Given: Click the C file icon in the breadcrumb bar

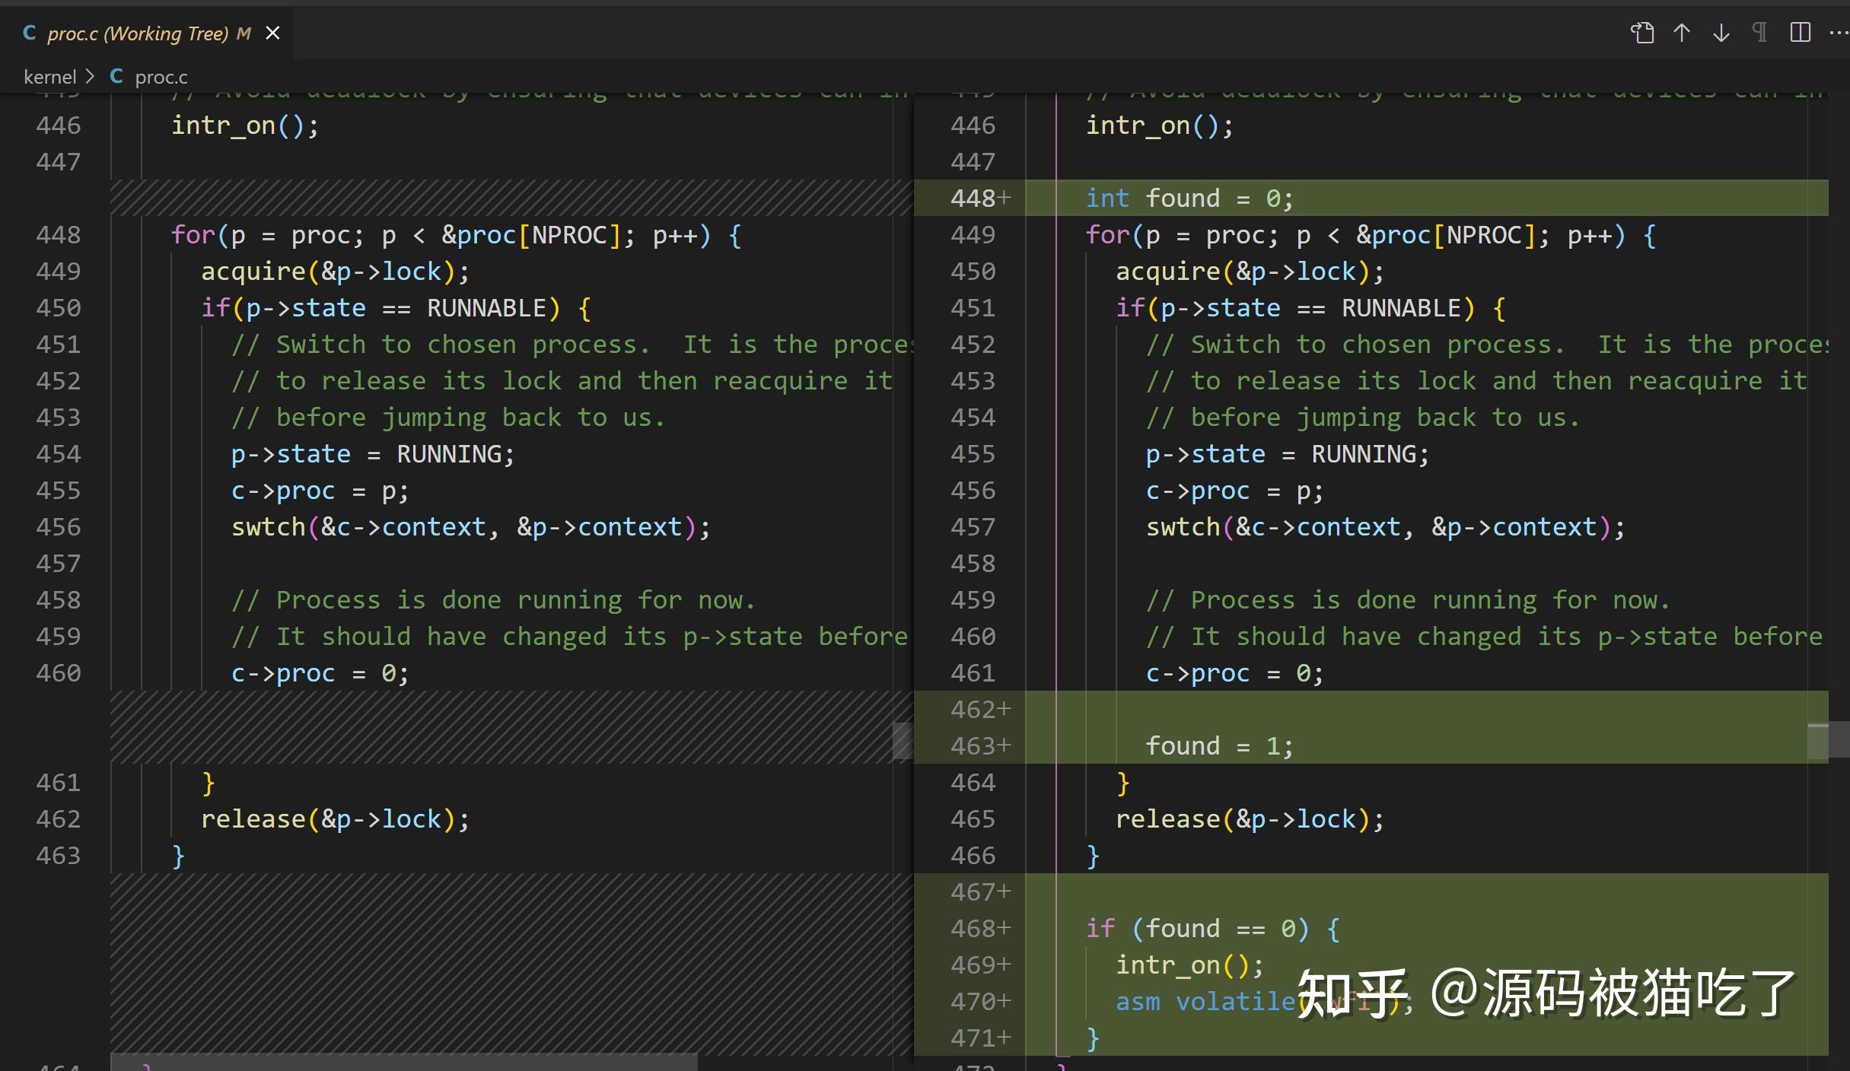Looking at the screenshot, I should [x=116, y=75].
